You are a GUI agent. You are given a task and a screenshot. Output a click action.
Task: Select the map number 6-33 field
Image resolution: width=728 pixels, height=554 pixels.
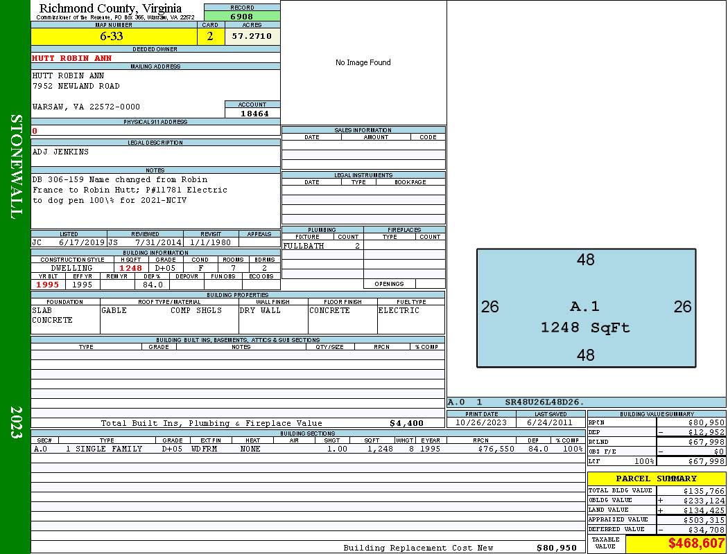pos(114,36)
